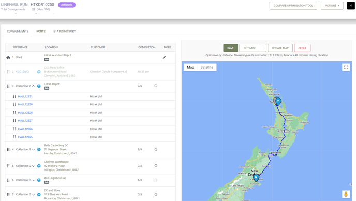Close the linehaul run panel
The width and height of the screenshot is (356, 201).
point(351,6)
